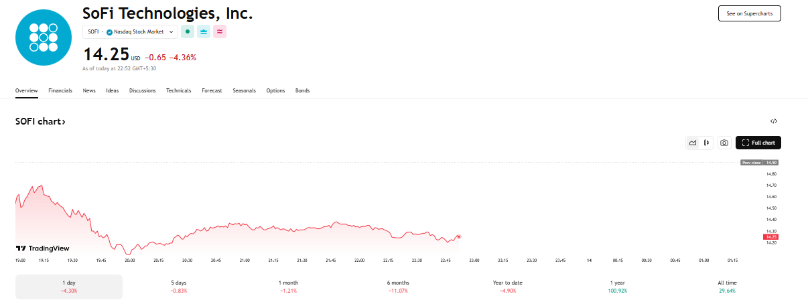Switch to the Discussions tab
This screenshot has width=808, height=302.
(x=143, y=90)
